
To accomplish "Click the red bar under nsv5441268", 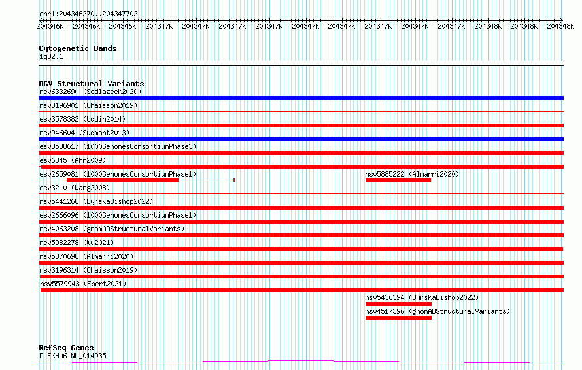I will pyautogui.click(x=301, y=208).
